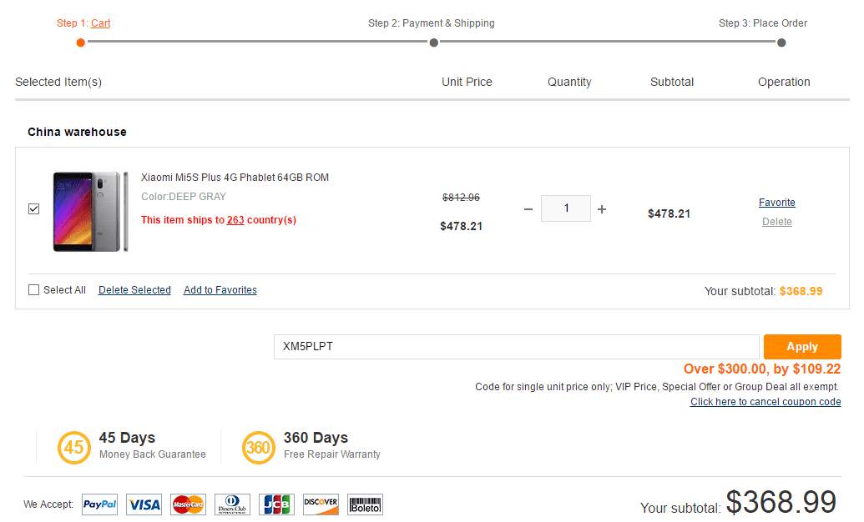Click the Diners Club icon

coord(232,504)
